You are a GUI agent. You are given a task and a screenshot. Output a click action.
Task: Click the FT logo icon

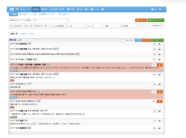coord(12,9)
